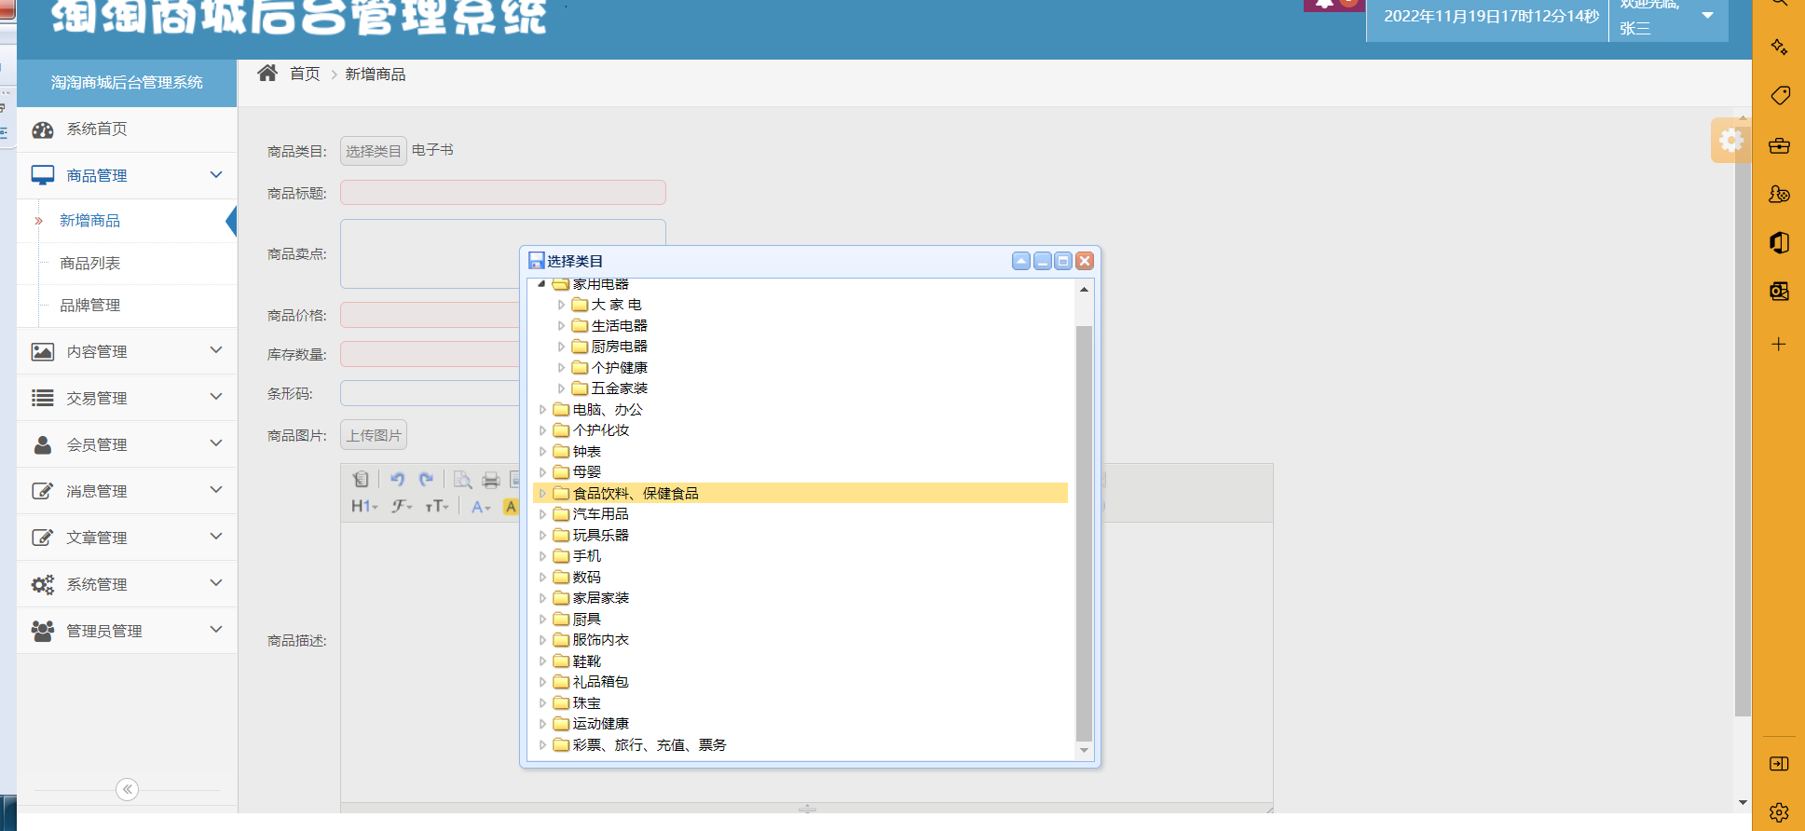Click the 上传图片 button

click(x=374, y=435)
